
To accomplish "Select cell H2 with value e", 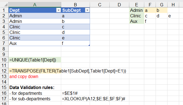I will [x=173, y=16].
